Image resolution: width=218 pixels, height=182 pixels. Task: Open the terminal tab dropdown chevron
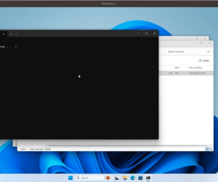(x=16, y=34)
